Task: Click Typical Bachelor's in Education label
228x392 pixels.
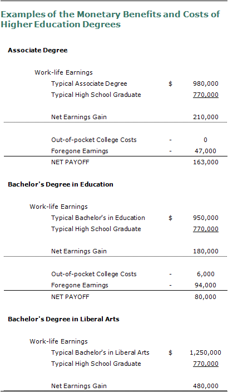Action: point(98,218)
